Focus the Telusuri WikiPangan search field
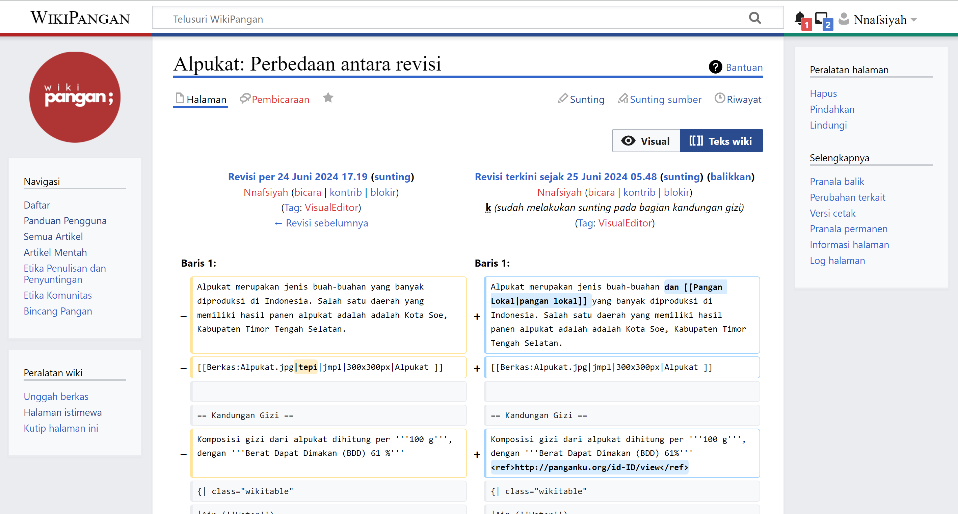 446,19
